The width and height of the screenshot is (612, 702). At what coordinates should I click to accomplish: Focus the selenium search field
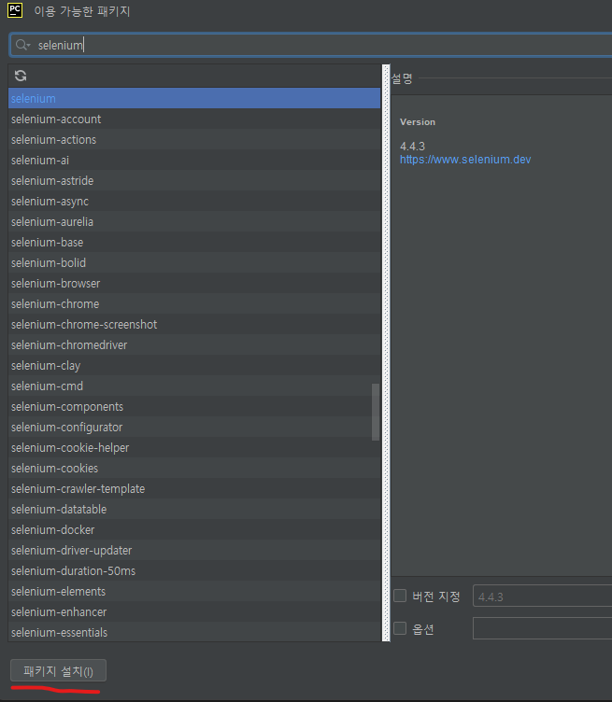point(311,45)
